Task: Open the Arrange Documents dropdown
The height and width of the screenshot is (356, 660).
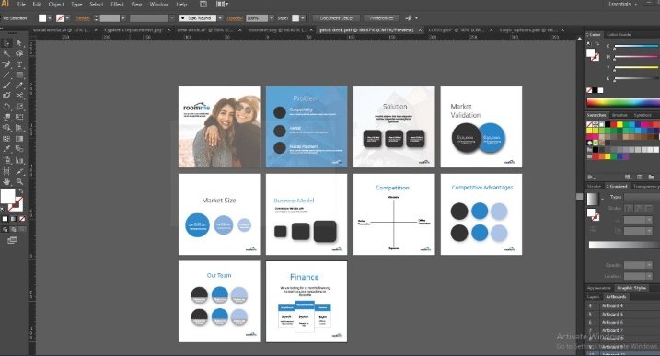Action: click(222, 5)
